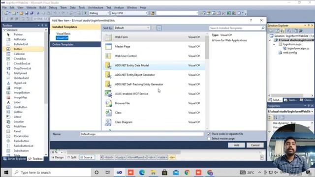Select web.config in Solution Explorer

click(x=290, y=53)
